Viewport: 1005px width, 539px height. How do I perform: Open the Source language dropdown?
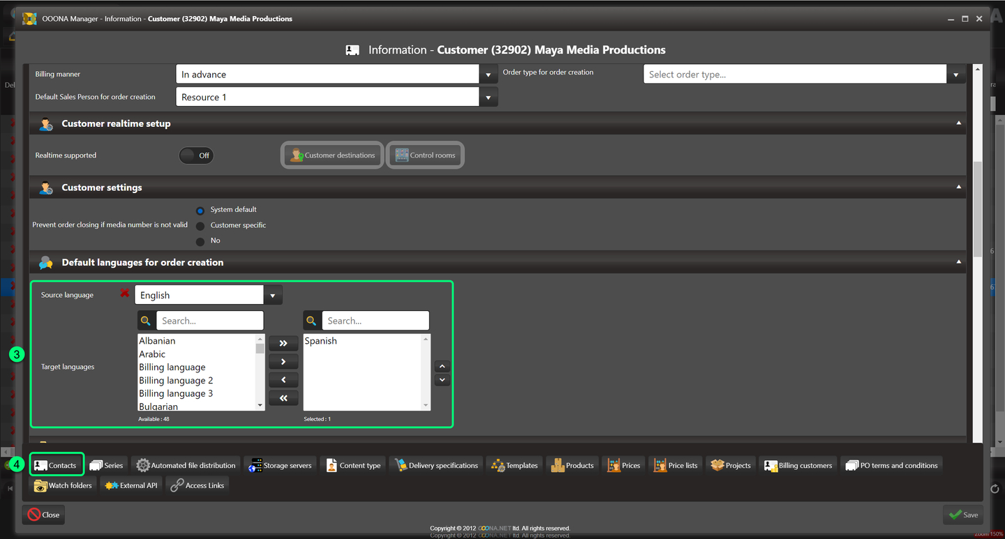[x=273, y=296]
